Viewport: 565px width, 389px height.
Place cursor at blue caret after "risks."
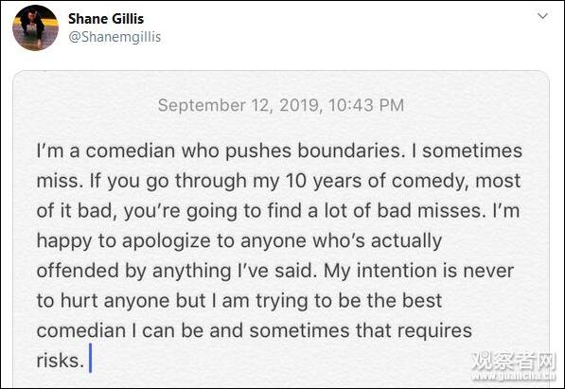pyautogui.click(x=90, y=358)
